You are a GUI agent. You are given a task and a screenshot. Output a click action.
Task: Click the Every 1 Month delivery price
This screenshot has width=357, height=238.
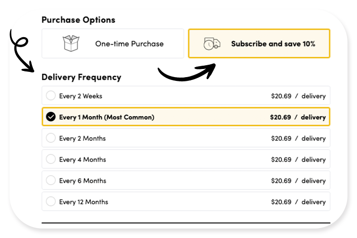coord(297,117)
